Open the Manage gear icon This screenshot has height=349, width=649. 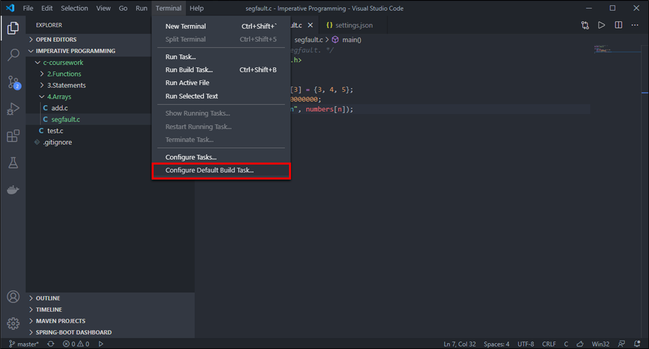click(x=13, y=324)
